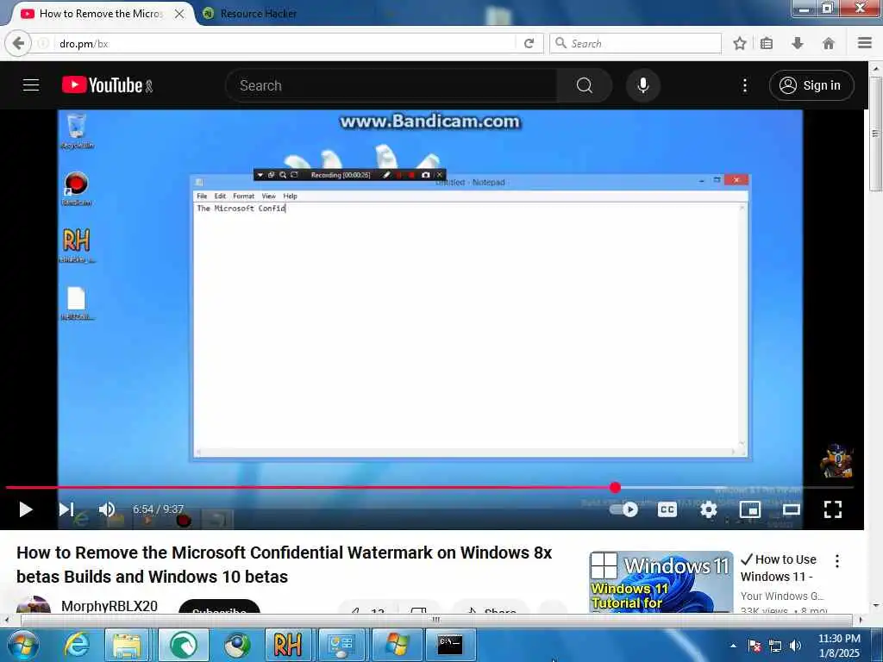
Task: Click the page vertical scrollbar thumb
Action: click(875, 134)
